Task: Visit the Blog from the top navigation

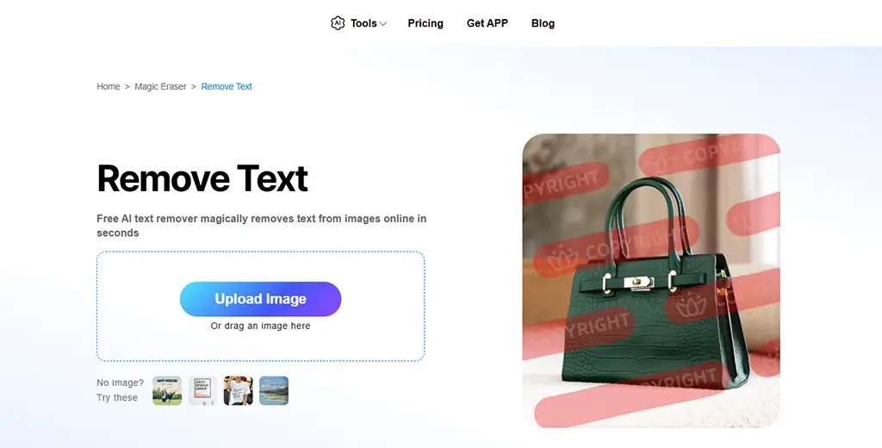Action: pos(543,23)
